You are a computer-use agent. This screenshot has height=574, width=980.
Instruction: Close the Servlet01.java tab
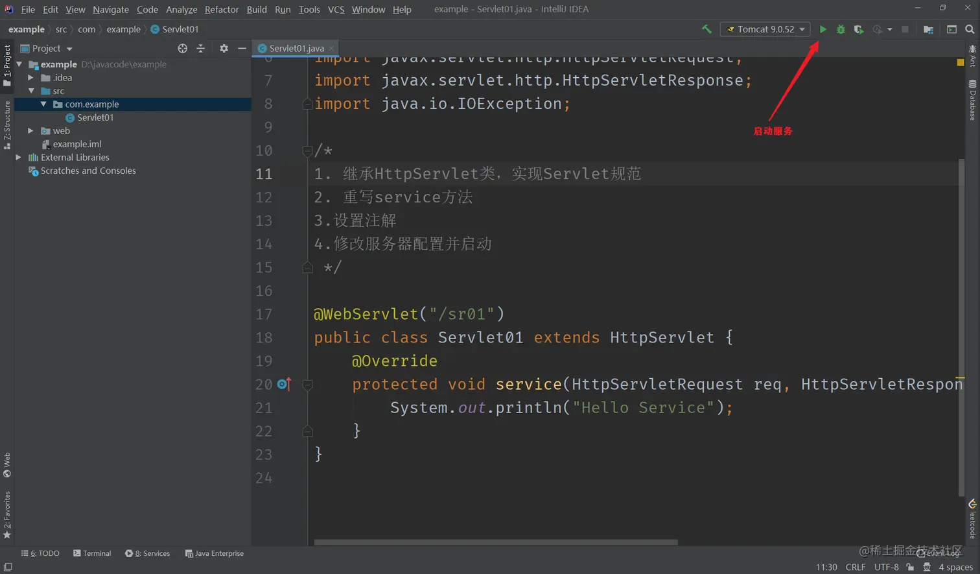coord(331,48)
